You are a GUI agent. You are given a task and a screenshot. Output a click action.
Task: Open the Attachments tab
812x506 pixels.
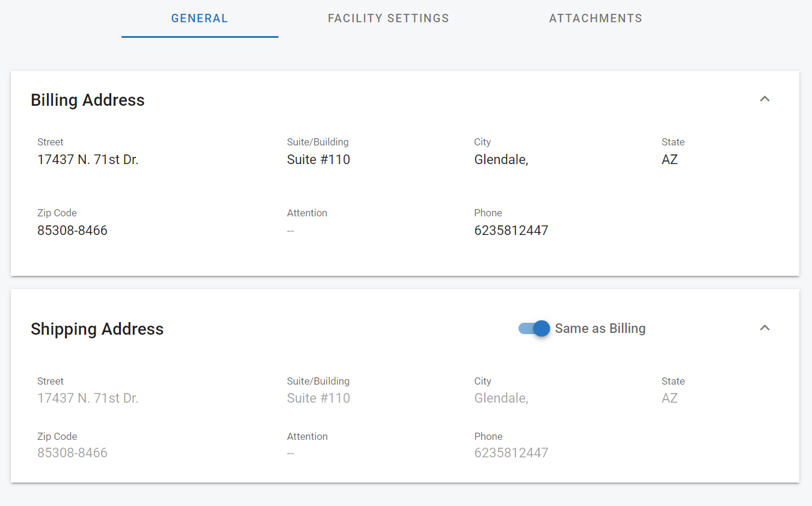595,19
